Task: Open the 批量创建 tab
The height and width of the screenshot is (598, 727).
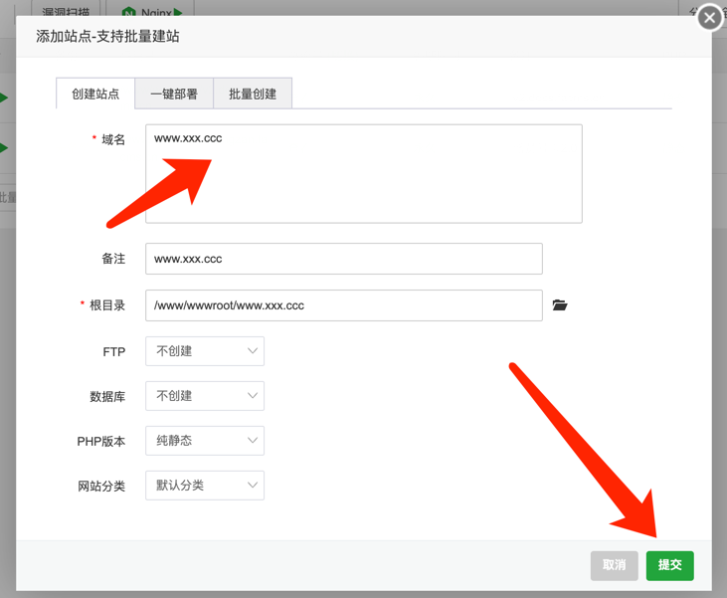Action: [253, 95]
